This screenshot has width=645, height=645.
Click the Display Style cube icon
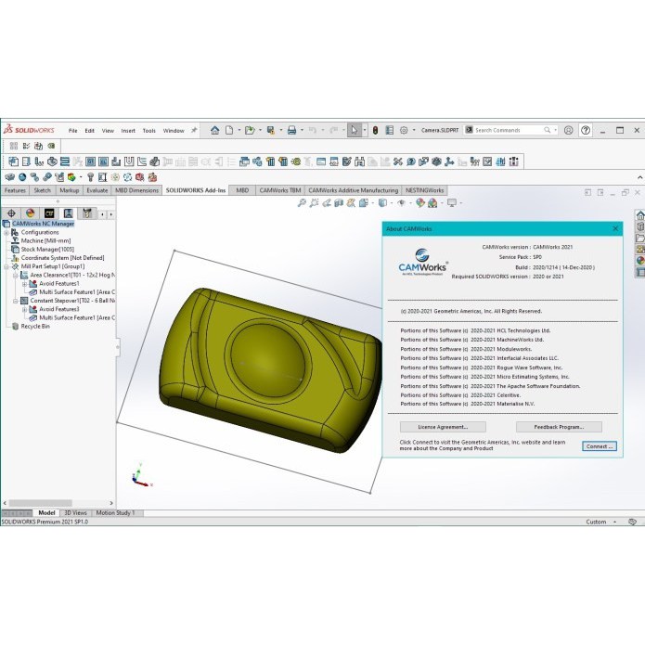pyautogui.click(x=382, y=203)
